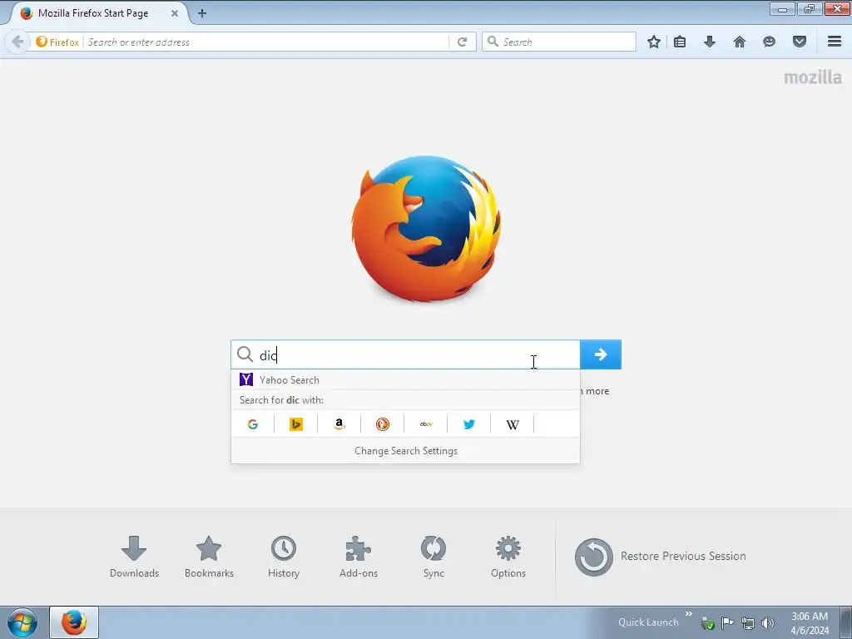Open search engine list via toolbar magnifier
Image resolution: width=852 pixels, height=639 pixels.
[x=493, y=42]
